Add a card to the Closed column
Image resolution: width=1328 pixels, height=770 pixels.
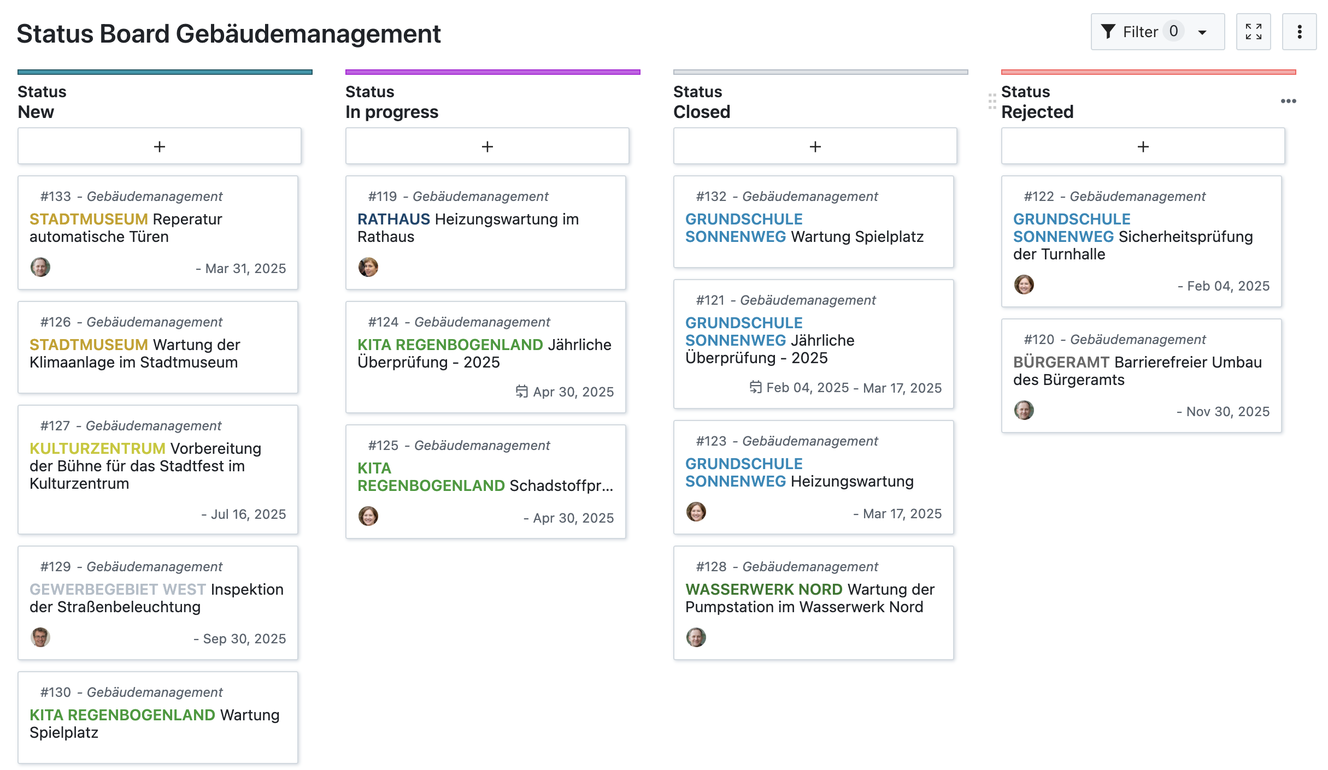click(x=814, y=146)
